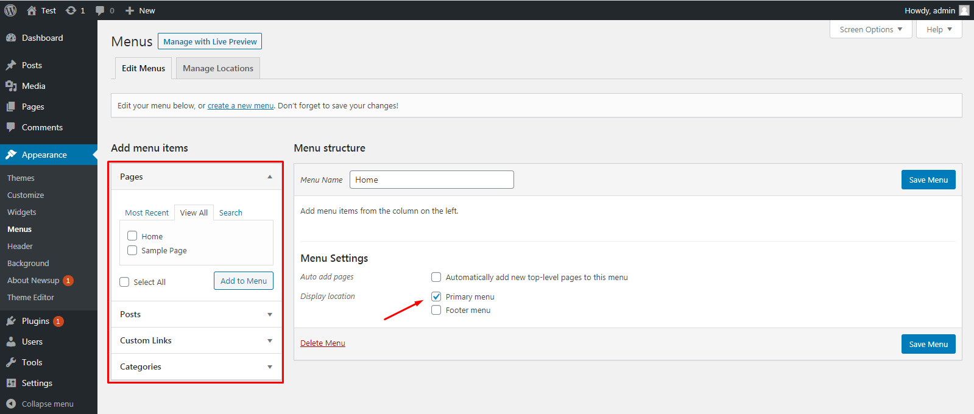Click the admin avatar icon
Screen dimensions: 974x414
(x=964, y=10)
